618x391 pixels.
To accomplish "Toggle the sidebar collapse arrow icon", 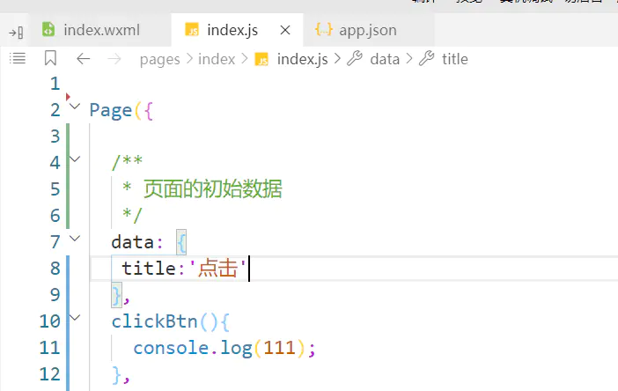I will click(16, 33).
